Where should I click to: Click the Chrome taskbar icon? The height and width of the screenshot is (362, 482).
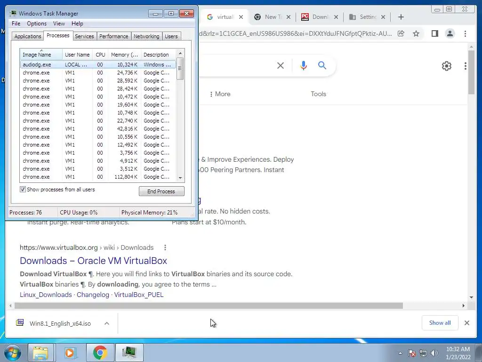click(100, 353)
